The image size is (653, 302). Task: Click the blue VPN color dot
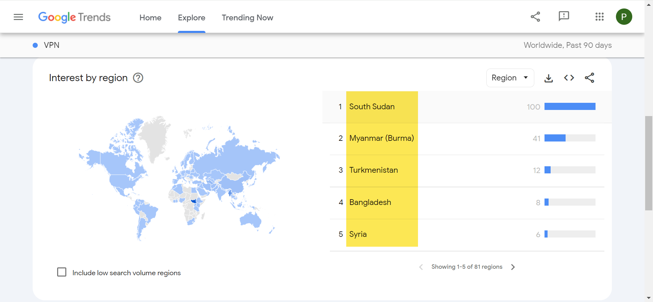pyautogui.click(x=35, y=45)
